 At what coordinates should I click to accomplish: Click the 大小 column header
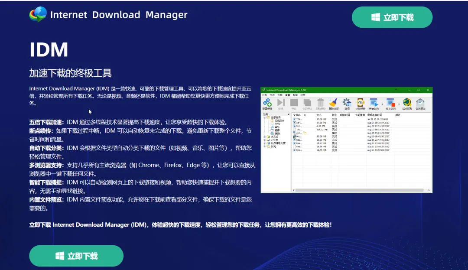click(x=319, y=115)
